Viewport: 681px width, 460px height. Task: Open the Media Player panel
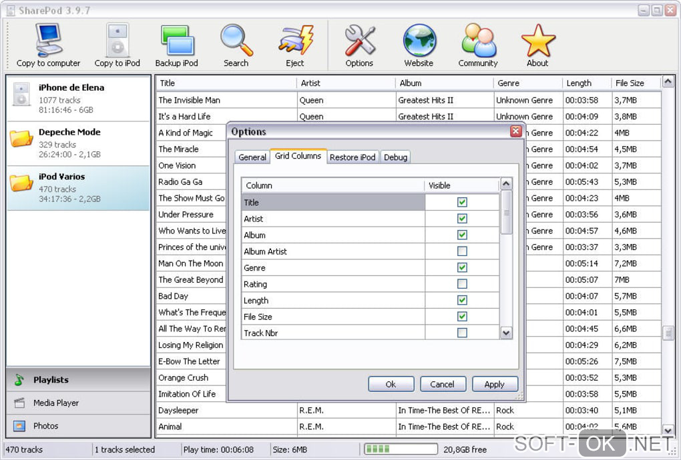[x=56, y=403]
